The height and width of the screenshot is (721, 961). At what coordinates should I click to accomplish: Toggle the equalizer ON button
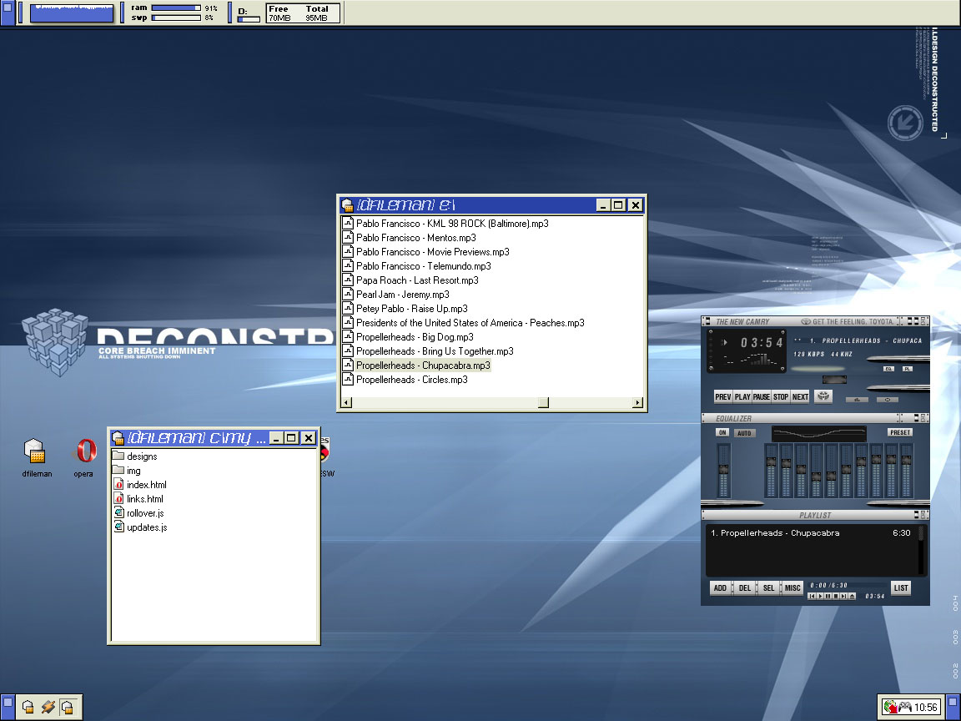[x=722, y=433]
